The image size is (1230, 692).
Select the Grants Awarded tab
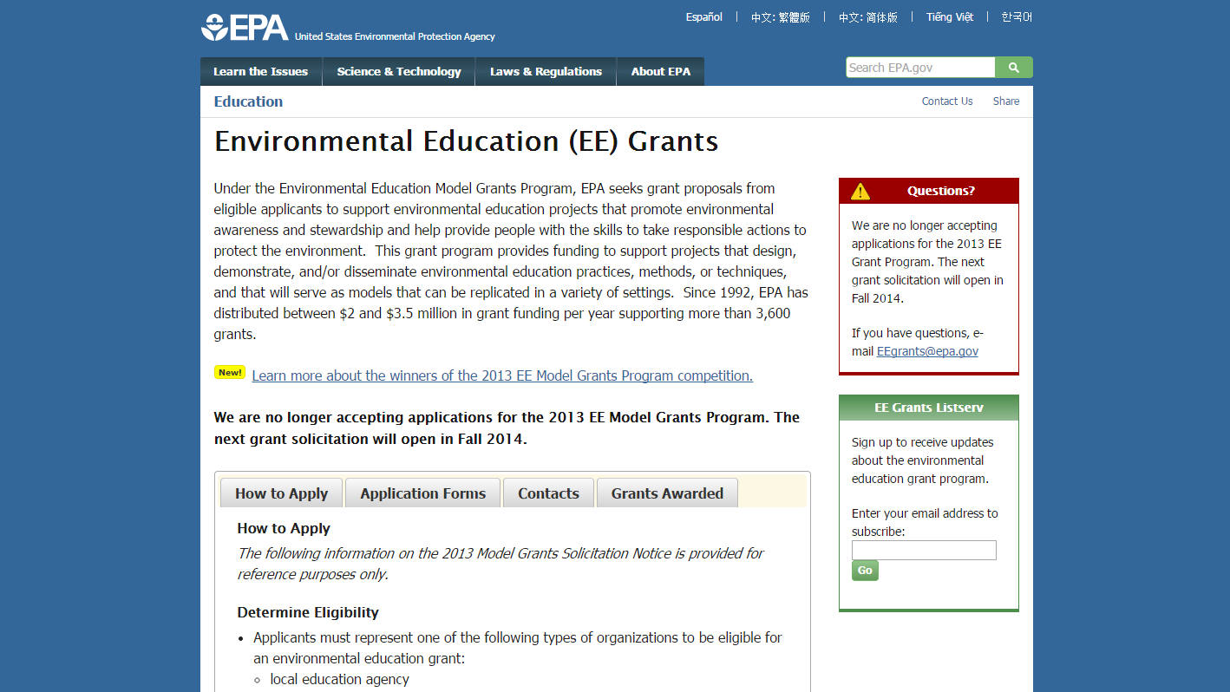(667, 493)
